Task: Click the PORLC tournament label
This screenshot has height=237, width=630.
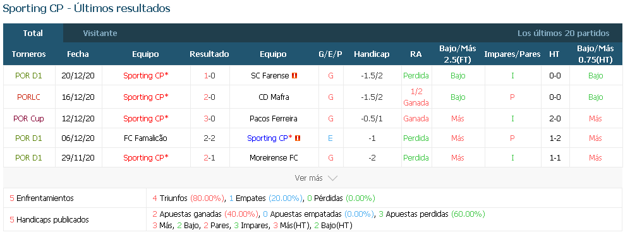Action: 28,97
